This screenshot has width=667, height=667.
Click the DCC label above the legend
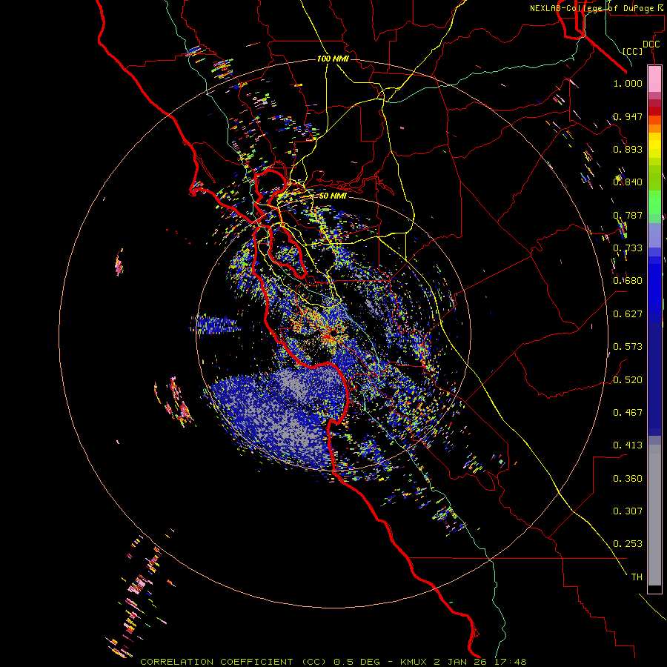(x=651, y=44)
